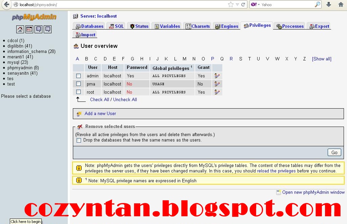Click the open-new-window icon near the page bottom
Viewport: 347px width, 224px height.
pyautogui.click(x=279, y=192)
